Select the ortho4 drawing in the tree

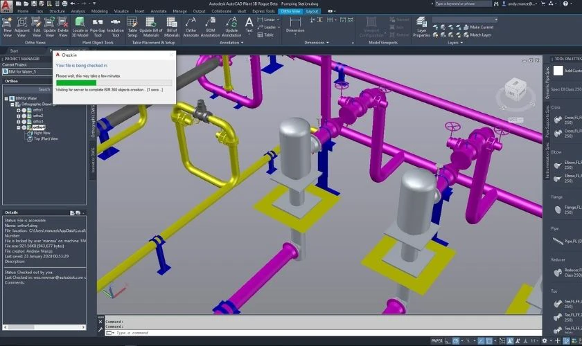tap(39, 127)
